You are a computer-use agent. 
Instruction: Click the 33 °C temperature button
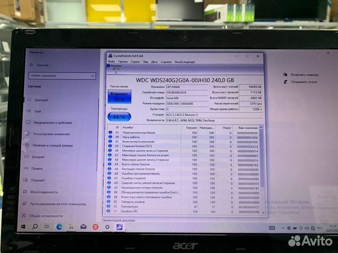[119, 117]
